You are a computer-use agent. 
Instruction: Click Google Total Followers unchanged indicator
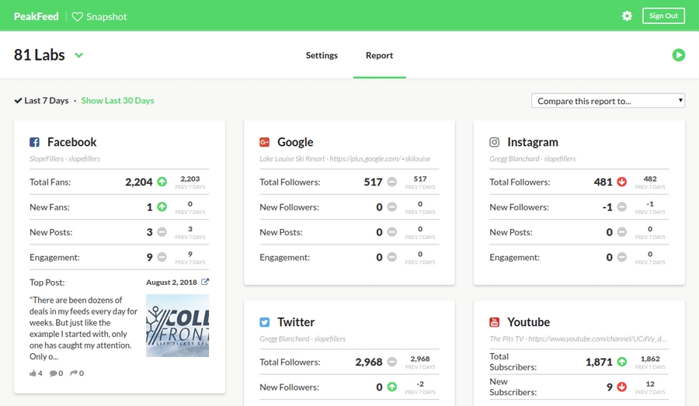tap(392, 182)
